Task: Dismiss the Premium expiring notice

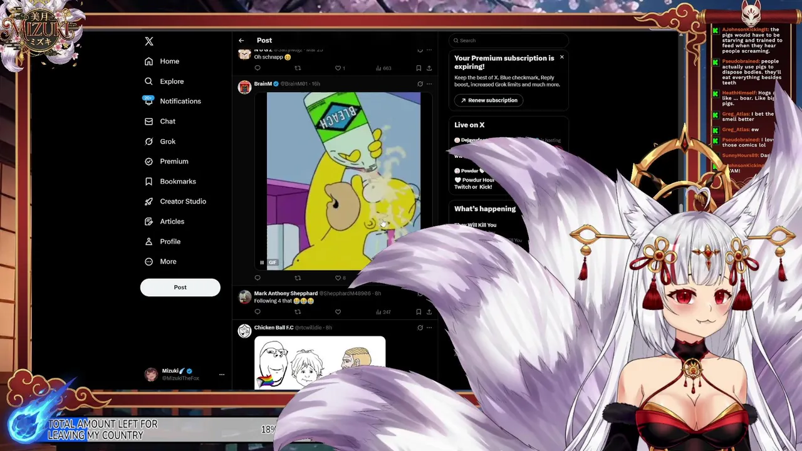Action: click(561, 58)
